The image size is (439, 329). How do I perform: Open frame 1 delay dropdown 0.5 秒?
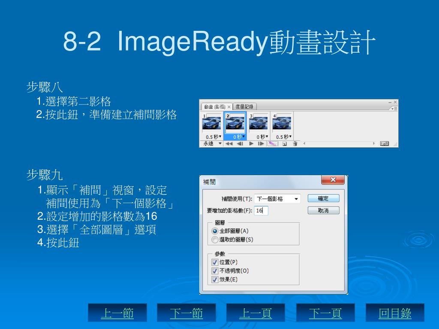point(213,137)
